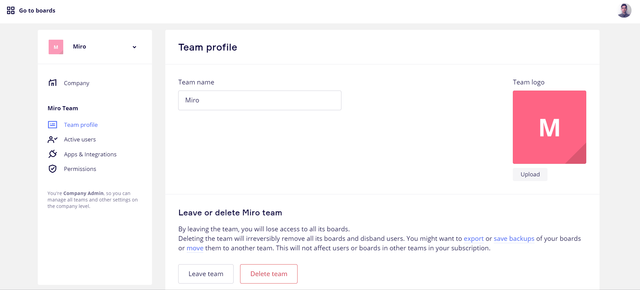Open the user profile avatar menu

(x=624, y=11)
